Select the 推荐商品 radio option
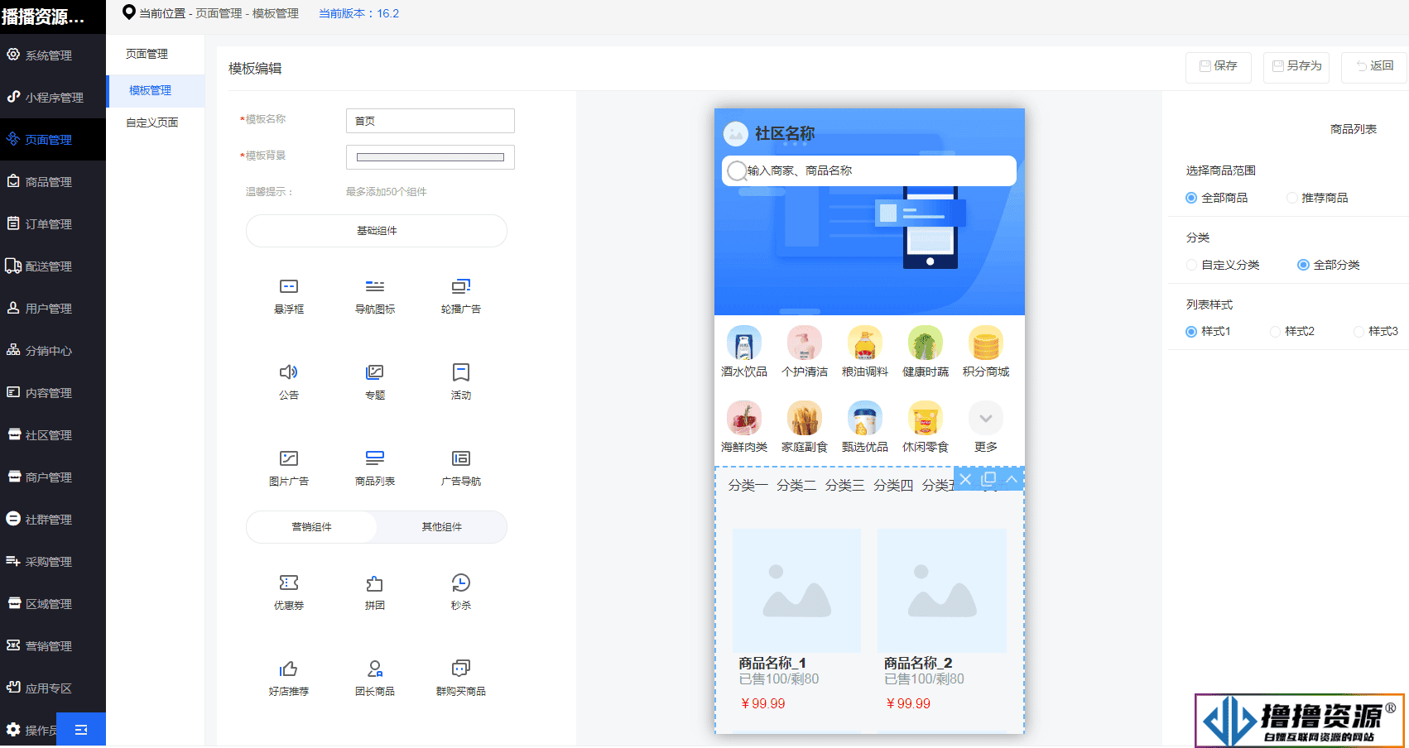1409x748 pixels. 1291,198
